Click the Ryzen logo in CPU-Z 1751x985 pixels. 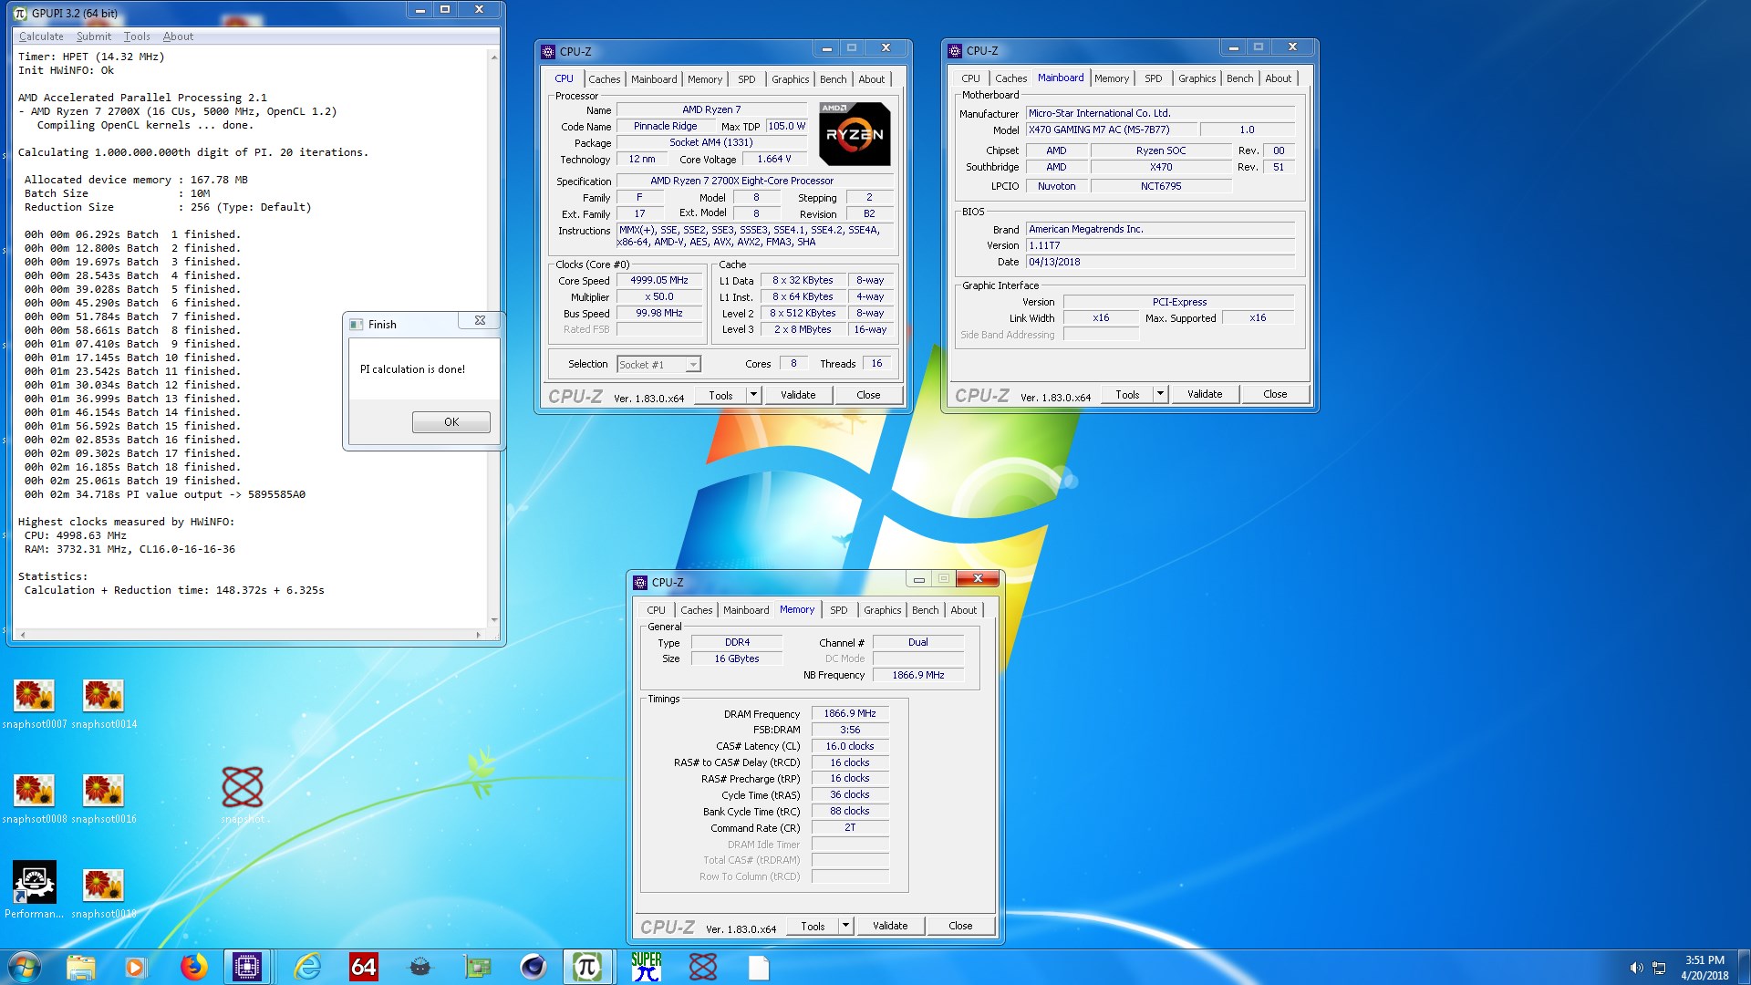point(855,134)
